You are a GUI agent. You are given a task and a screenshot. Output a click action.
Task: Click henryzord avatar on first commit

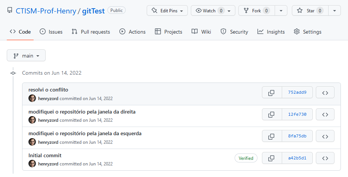click(x=32, y=98)
